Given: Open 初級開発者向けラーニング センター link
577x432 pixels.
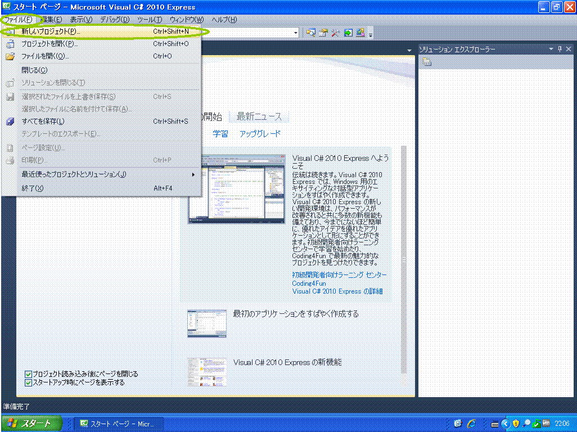Looking at the screenshot, I should (339, 275).
